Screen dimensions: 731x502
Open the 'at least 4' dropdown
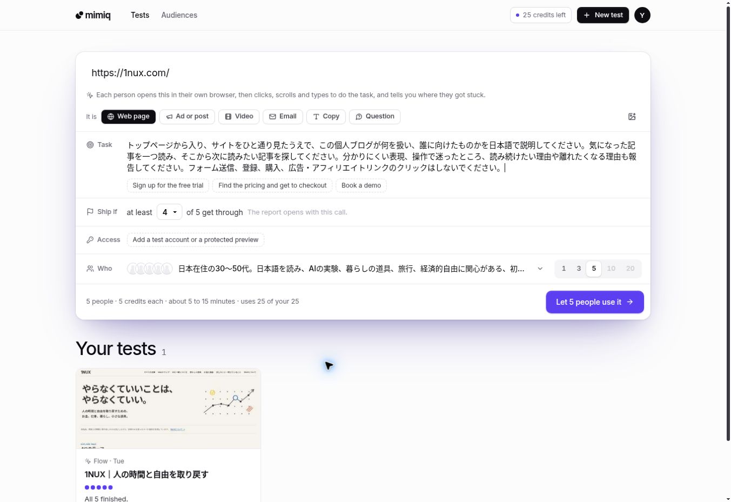point(169,212)
